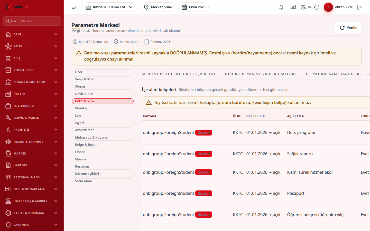Switch to İhtiyat Kapsamı Tarihleri tab

click(332, 74)
